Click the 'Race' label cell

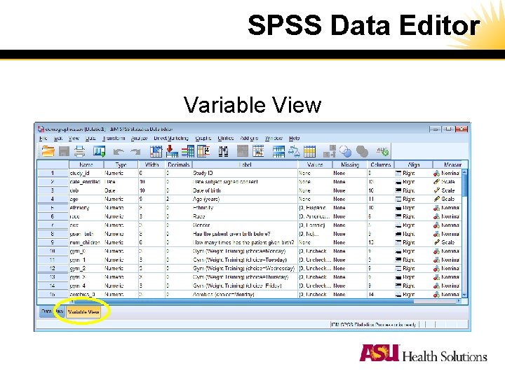[x=245, y=216]
